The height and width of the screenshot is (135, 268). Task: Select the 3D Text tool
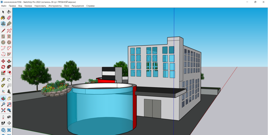[x=9, y=91]
